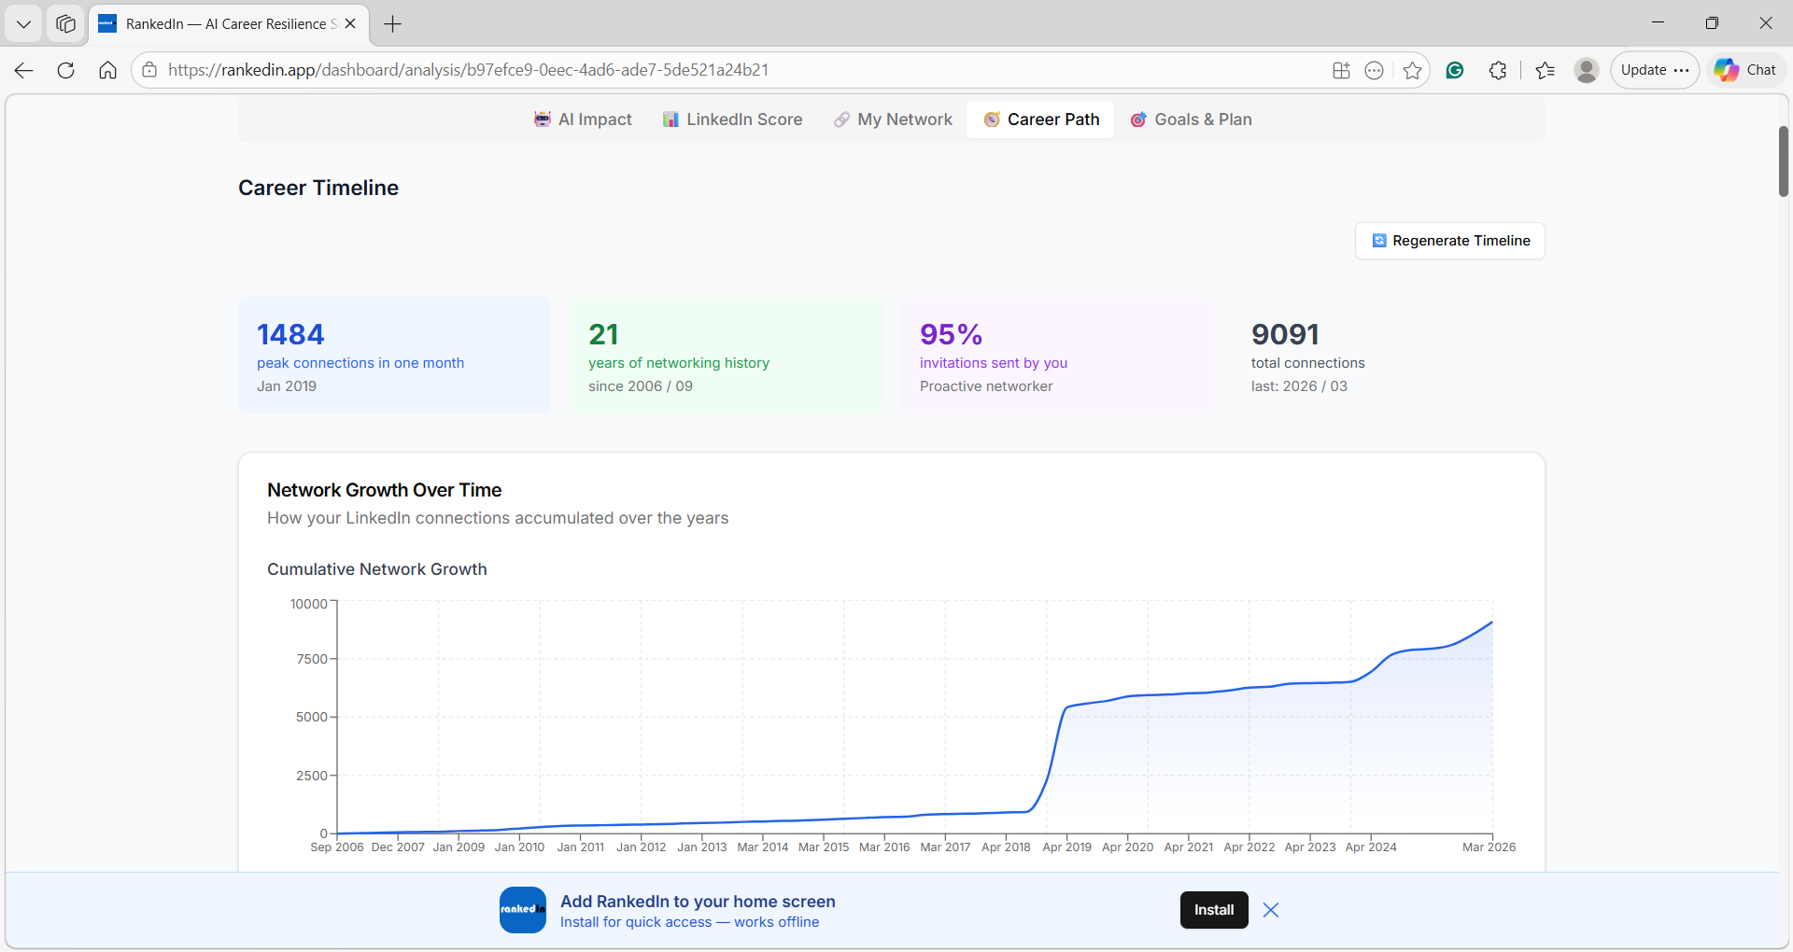Viewport: 1793px width, 952px height.
Task: Click the RankedIn app logo in banner
Action: pos(523,910)
